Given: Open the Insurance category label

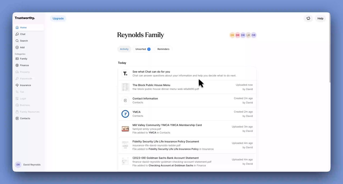Looking at the screenshot, I should click(25, 85).
